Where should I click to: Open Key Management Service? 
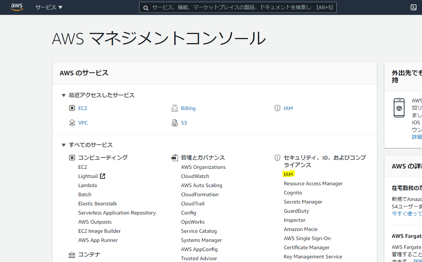pos(313,257)
